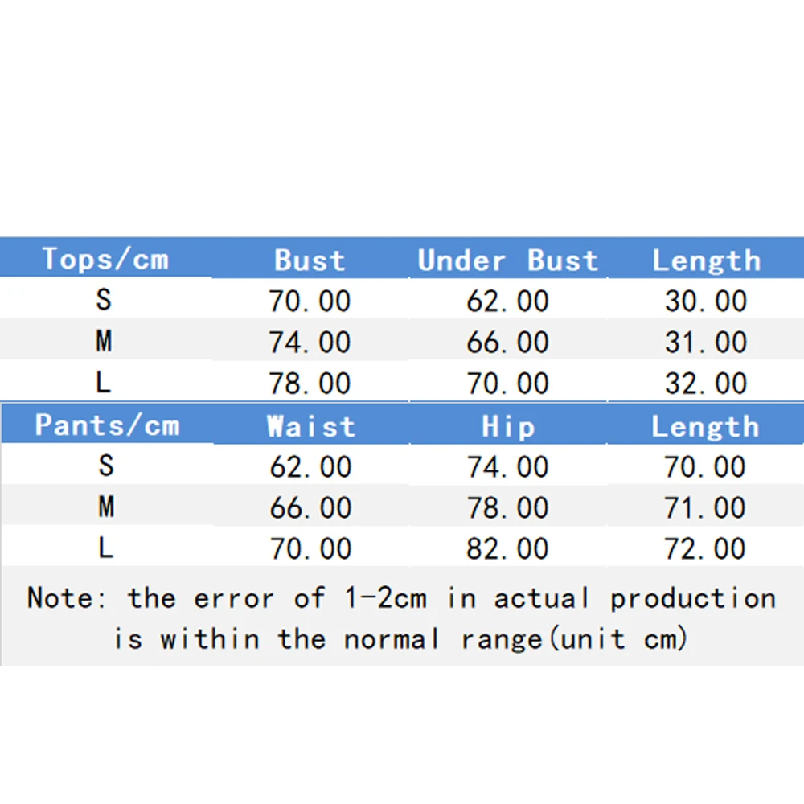804x804 pixels.
Task: Select the Pants size S Waist value 62.00
Action: point(310,466)
